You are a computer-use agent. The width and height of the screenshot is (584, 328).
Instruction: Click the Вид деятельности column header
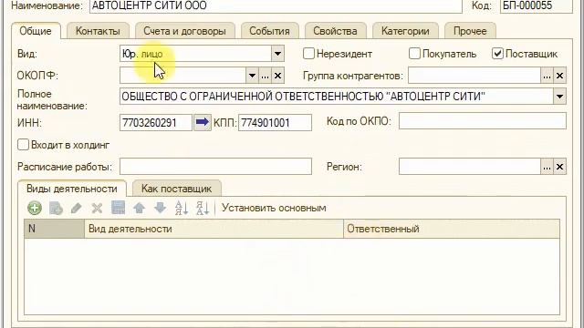click(214, 229)
